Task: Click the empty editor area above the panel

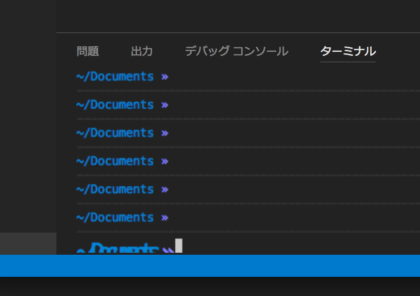Action: 238,16
